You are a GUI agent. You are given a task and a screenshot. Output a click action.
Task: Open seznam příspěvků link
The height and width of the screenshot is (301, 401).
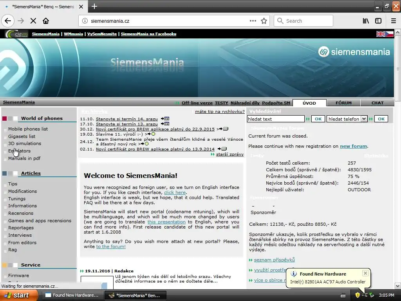[x=275, y=260]
